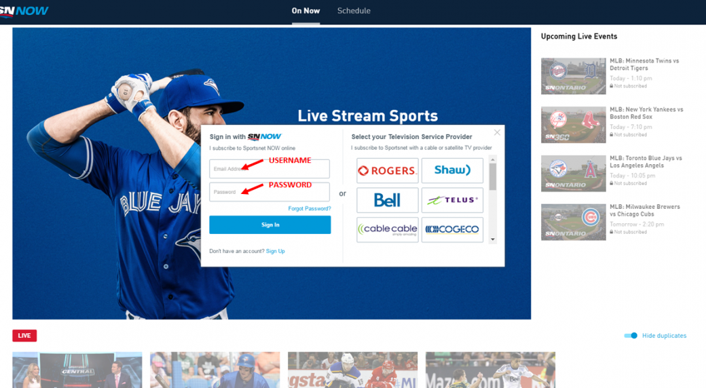
Task: Open Minnesota Twins vs Detroit Tigers thumbnail
Action: coord(573,75)
